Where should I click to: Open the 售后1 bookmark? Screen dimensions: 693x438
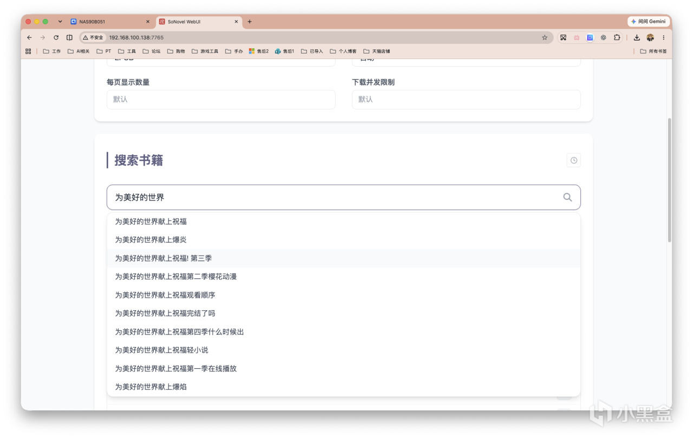[x=284, y=51]
